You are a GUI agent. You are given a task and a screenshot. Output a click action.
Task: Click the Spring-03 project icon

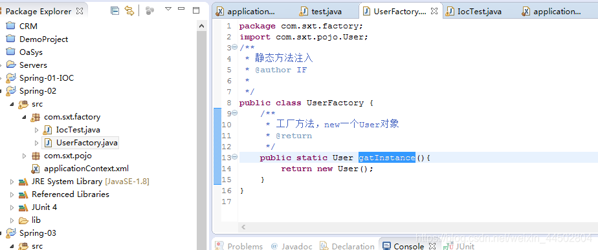pos(10,233)
